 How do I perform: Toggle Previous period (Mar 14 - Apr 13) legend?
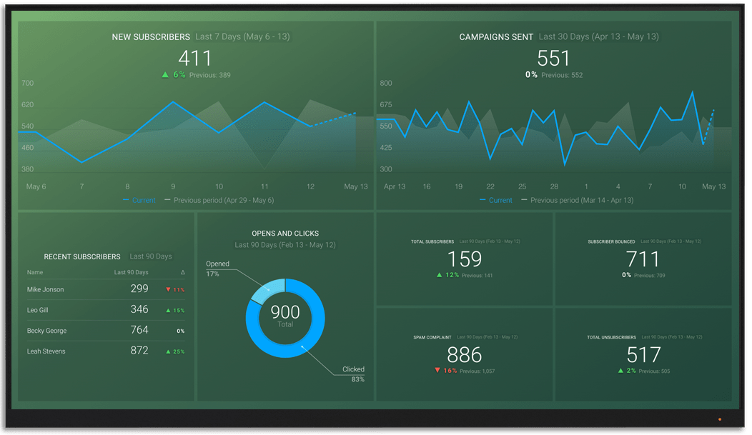pyautogui.click(x=577, y=201)
